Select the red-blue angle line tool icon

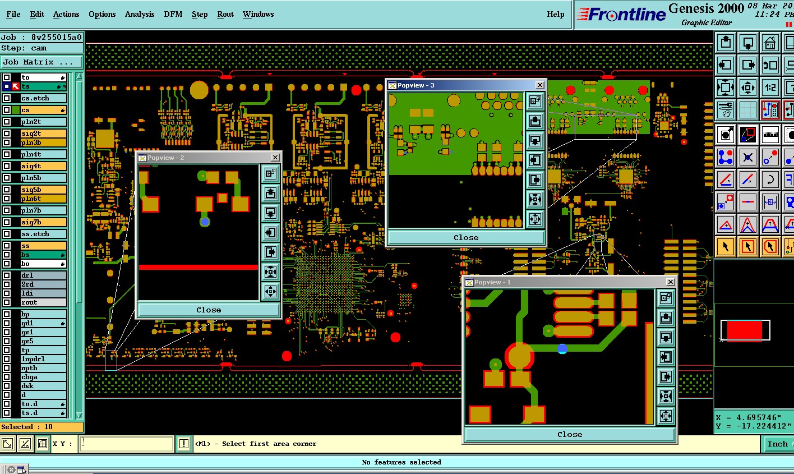[x=726, y=180]
